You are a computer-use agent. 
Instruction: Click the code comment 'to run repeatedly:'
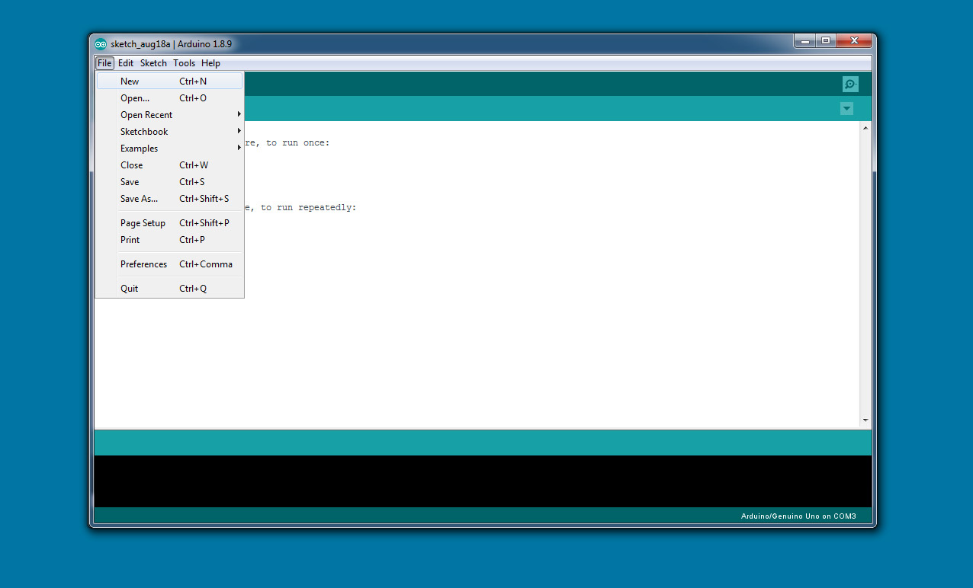click(x=308, y=207)
